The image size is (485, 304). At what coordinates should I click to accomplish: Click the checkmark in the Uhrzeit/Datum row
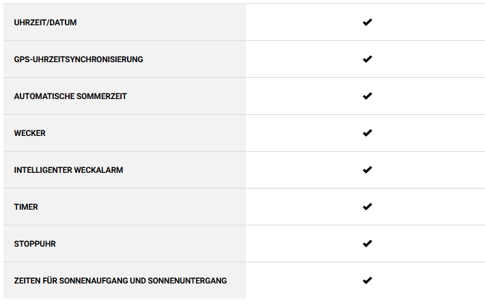pos(367,23)
